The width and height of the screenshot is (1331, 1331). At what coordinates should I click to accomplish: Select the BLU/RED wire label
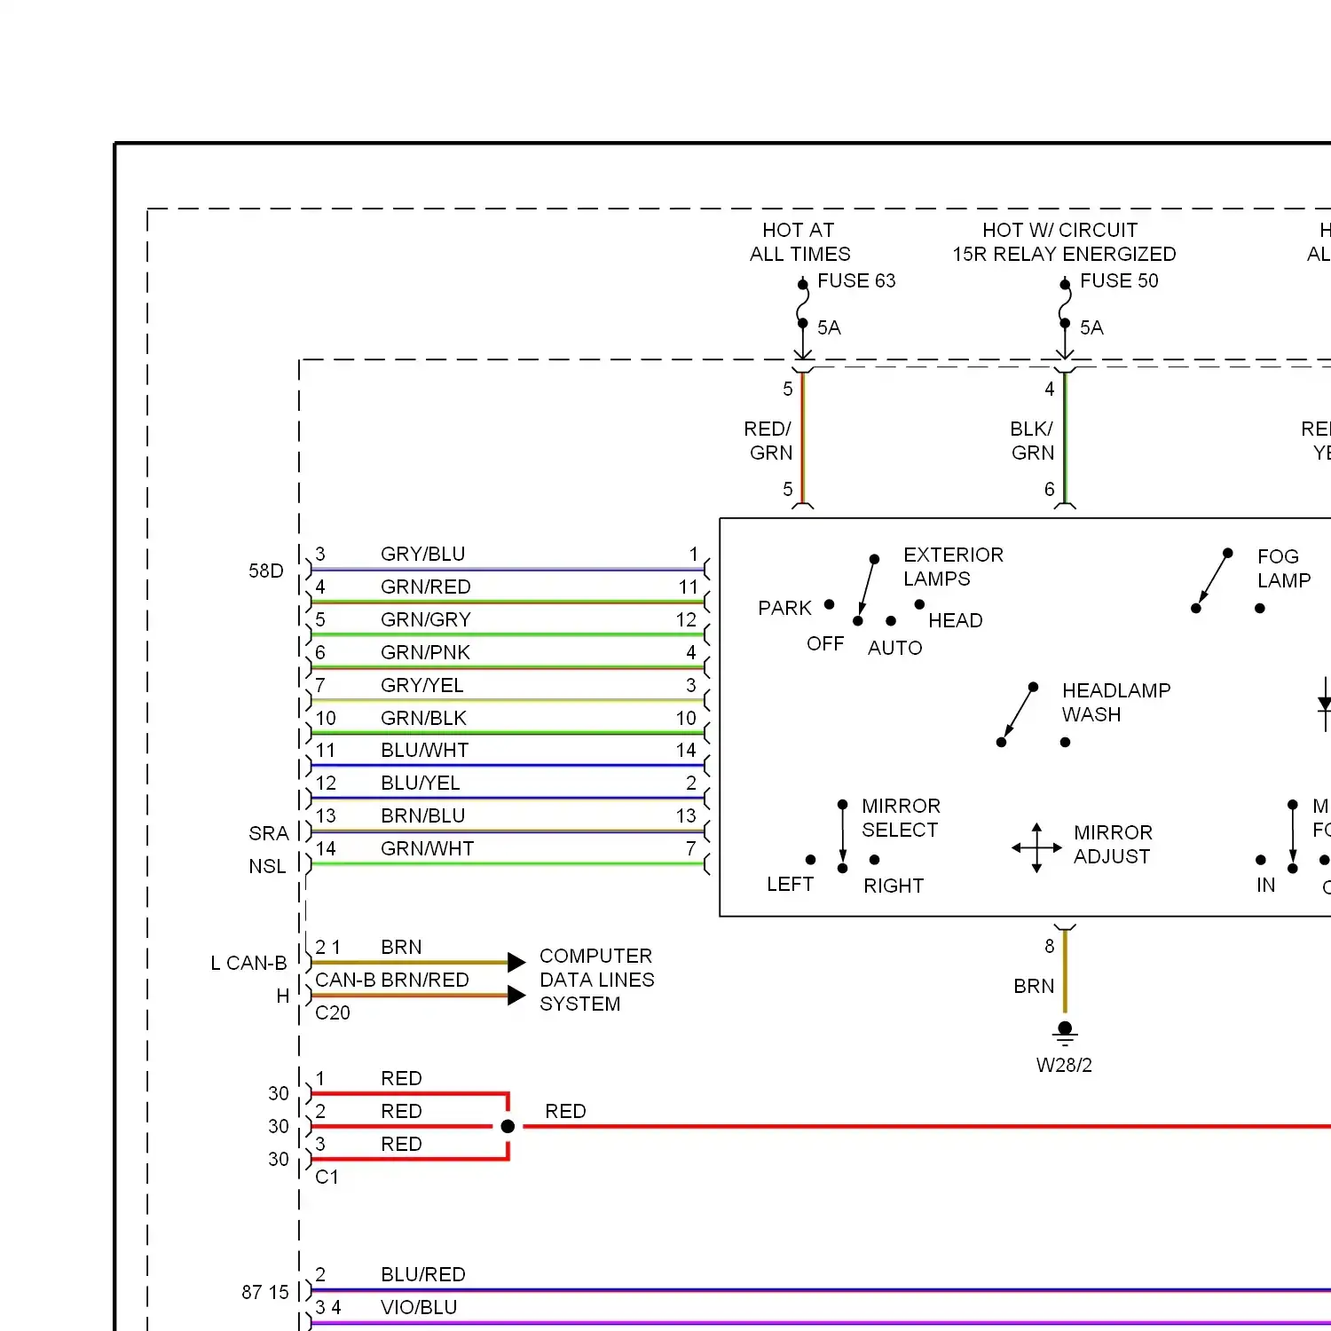pos(423,1275)
